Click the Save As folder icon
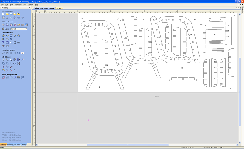This screenshot has height=149, width=244. [15, 14]
